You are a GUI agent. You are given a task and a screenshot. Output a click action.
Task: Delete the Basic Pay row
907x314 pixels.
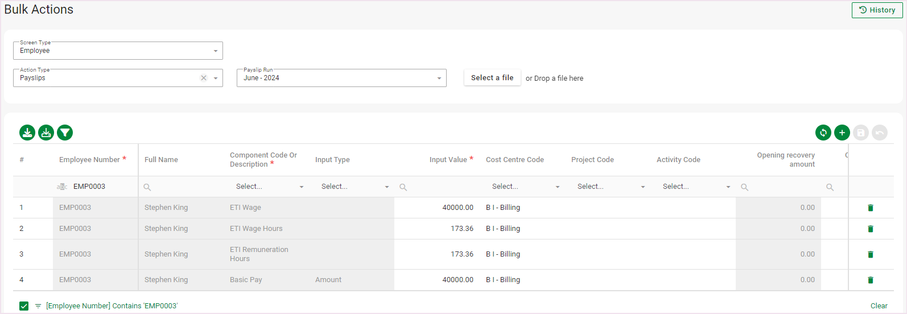pos(870,280)
